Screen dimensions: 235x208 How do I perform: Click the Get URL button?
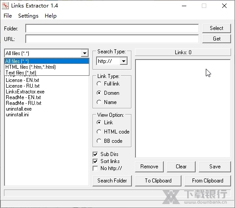click(216, 39)
